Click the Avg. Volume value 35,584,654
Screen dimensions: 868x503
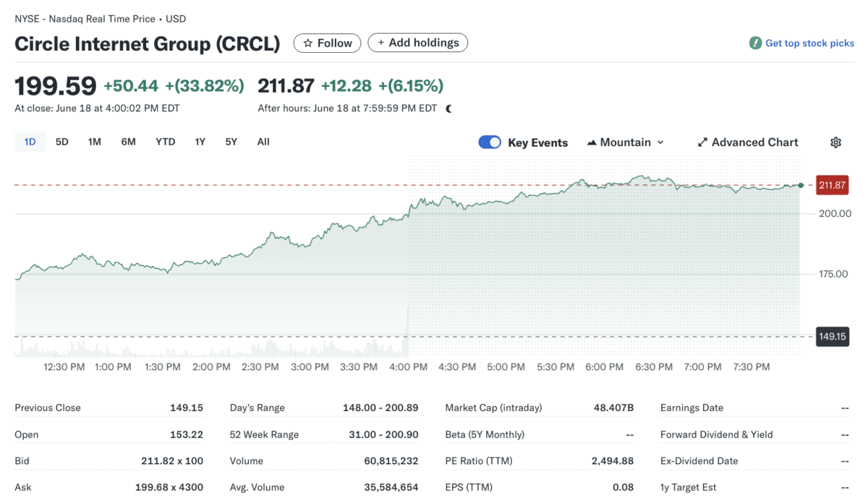pyautogui.click(x=391, y=487)
